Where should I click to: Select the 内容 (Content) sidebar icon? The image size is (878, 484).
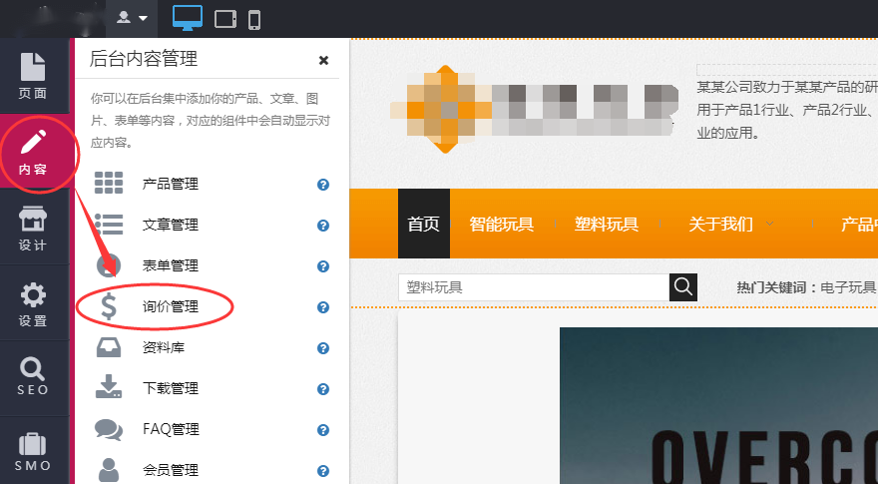(33, 153)
